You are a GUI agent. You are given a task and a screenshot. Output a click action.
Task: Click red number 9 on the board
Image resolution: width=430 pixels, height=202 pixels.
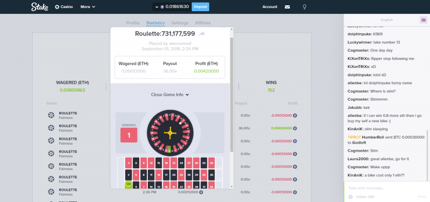pos(144,163)
